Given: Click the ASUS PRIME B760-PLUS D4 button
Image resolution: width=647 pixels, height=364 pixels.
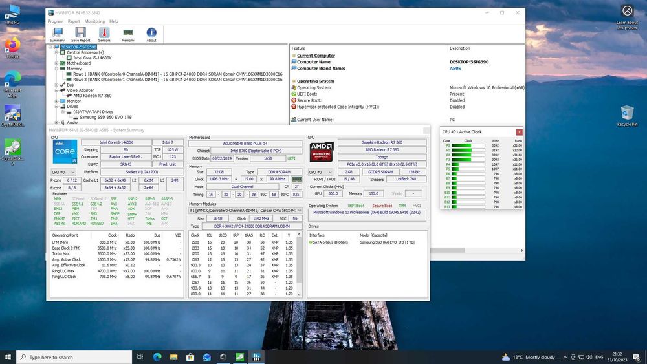Looking at the screenshot, I should [x=245, y=144].
